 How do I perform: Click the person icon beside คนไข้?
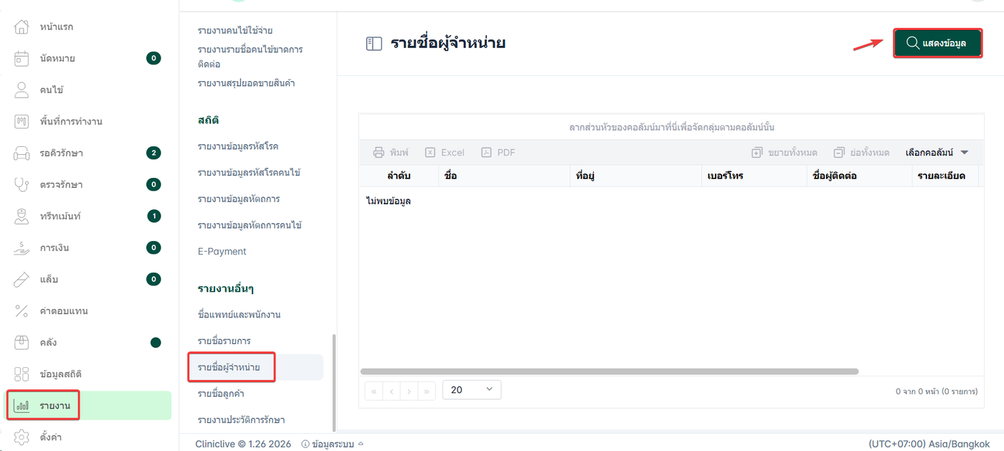click(x=22, y=90)
